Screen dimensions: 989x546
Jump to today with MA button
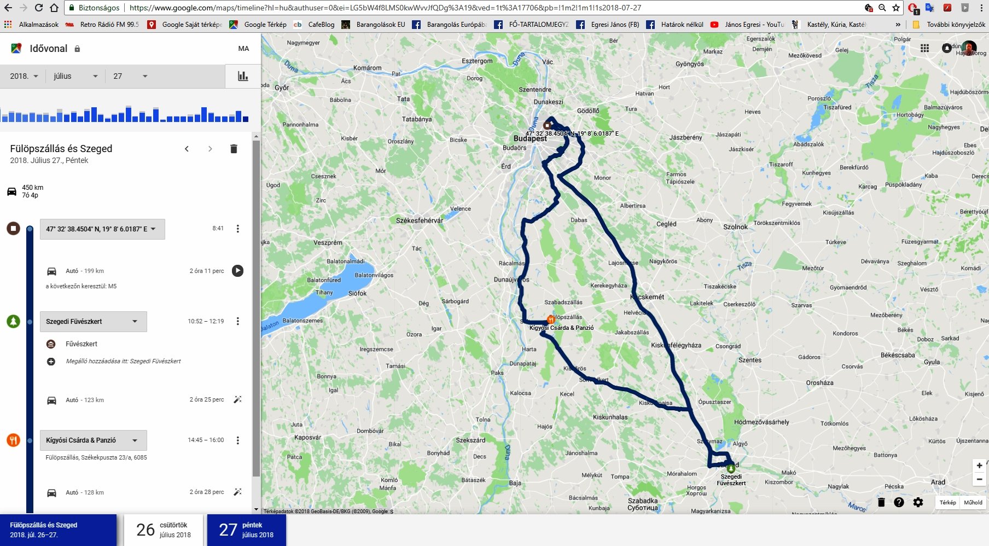(x=243, y=49)
